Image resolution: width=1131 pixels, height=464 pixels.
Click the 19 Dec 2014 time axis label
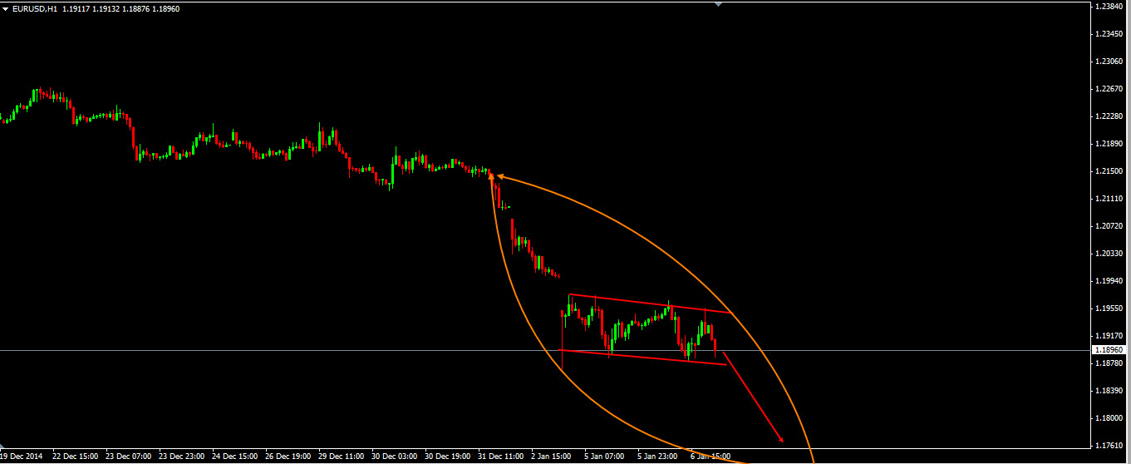click(22, 457)
